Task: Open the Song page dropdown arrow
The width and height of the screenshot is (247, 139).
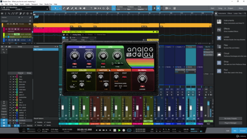Action: (x=225, y=8)
